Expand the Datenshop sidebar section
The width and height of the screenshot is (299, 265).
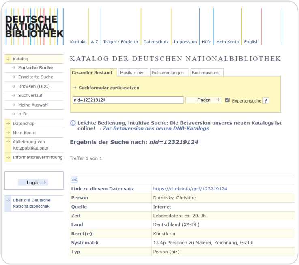(x=34, y=124)
